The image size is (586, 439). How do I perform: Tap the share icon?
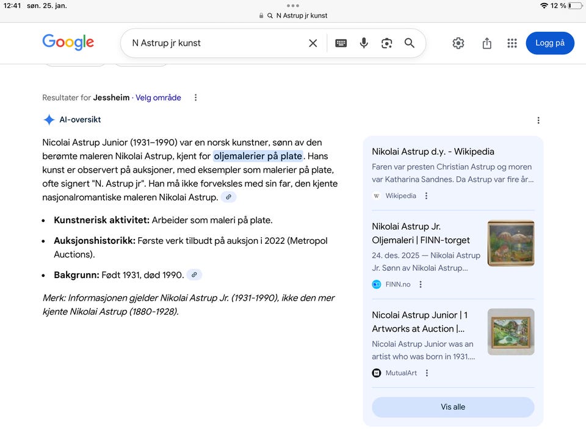487,43
